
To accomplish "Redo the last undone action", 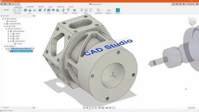I will 17,4.
